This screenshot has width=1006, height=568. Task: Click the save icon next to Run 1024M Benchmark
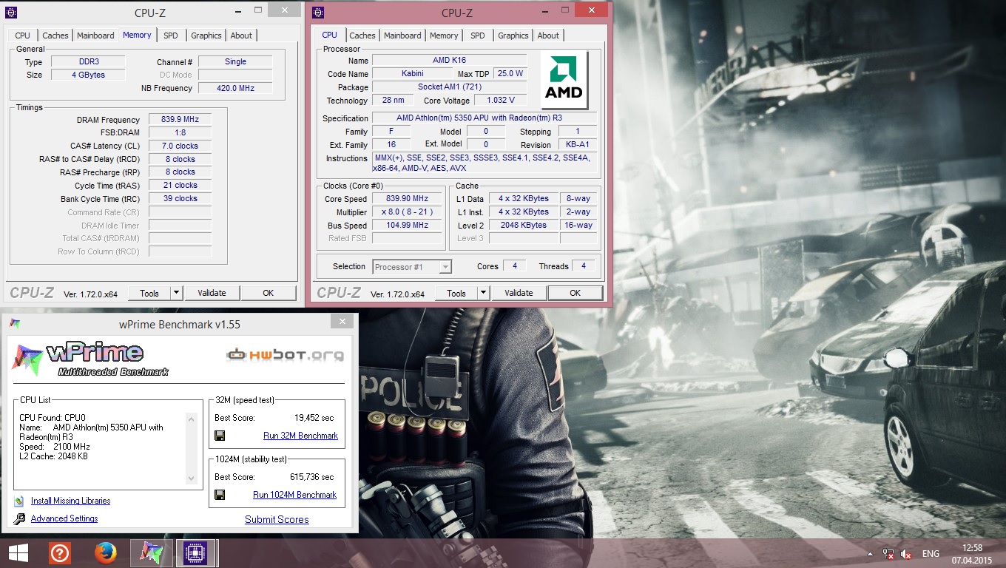click(x=220, y=495)
